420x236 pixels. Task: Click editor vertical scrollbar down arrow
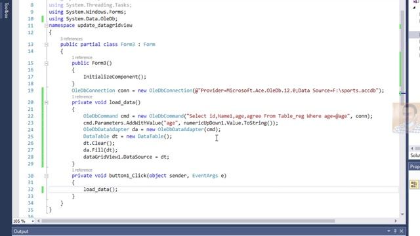click(402, 214)
